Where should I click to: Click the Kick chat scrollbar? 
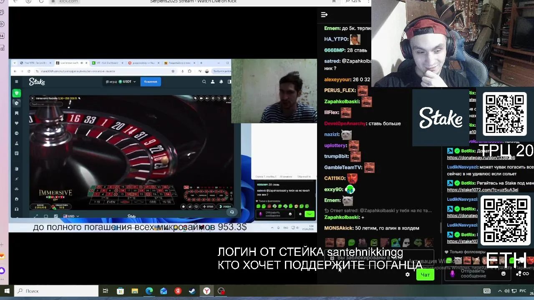(441, 227)
